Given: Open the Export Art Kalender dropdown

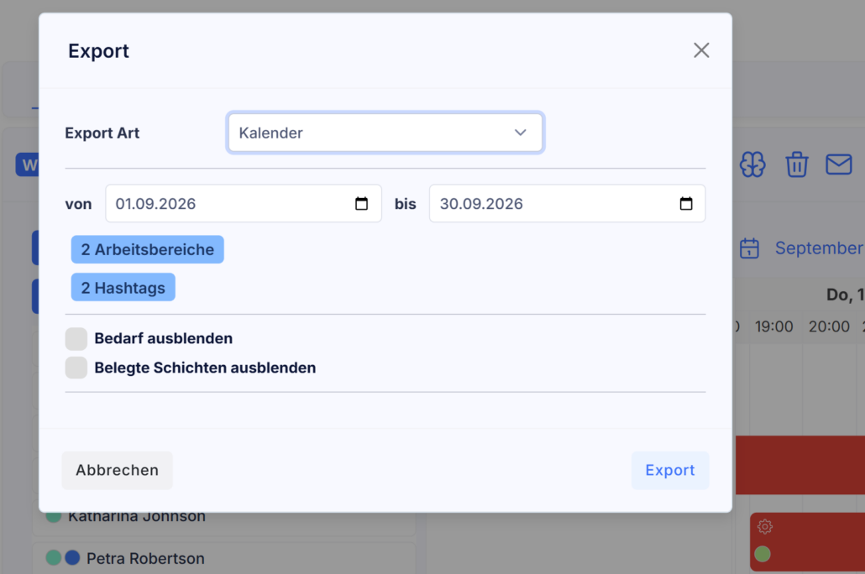Looking at the screenshot, I should (385, 133).
